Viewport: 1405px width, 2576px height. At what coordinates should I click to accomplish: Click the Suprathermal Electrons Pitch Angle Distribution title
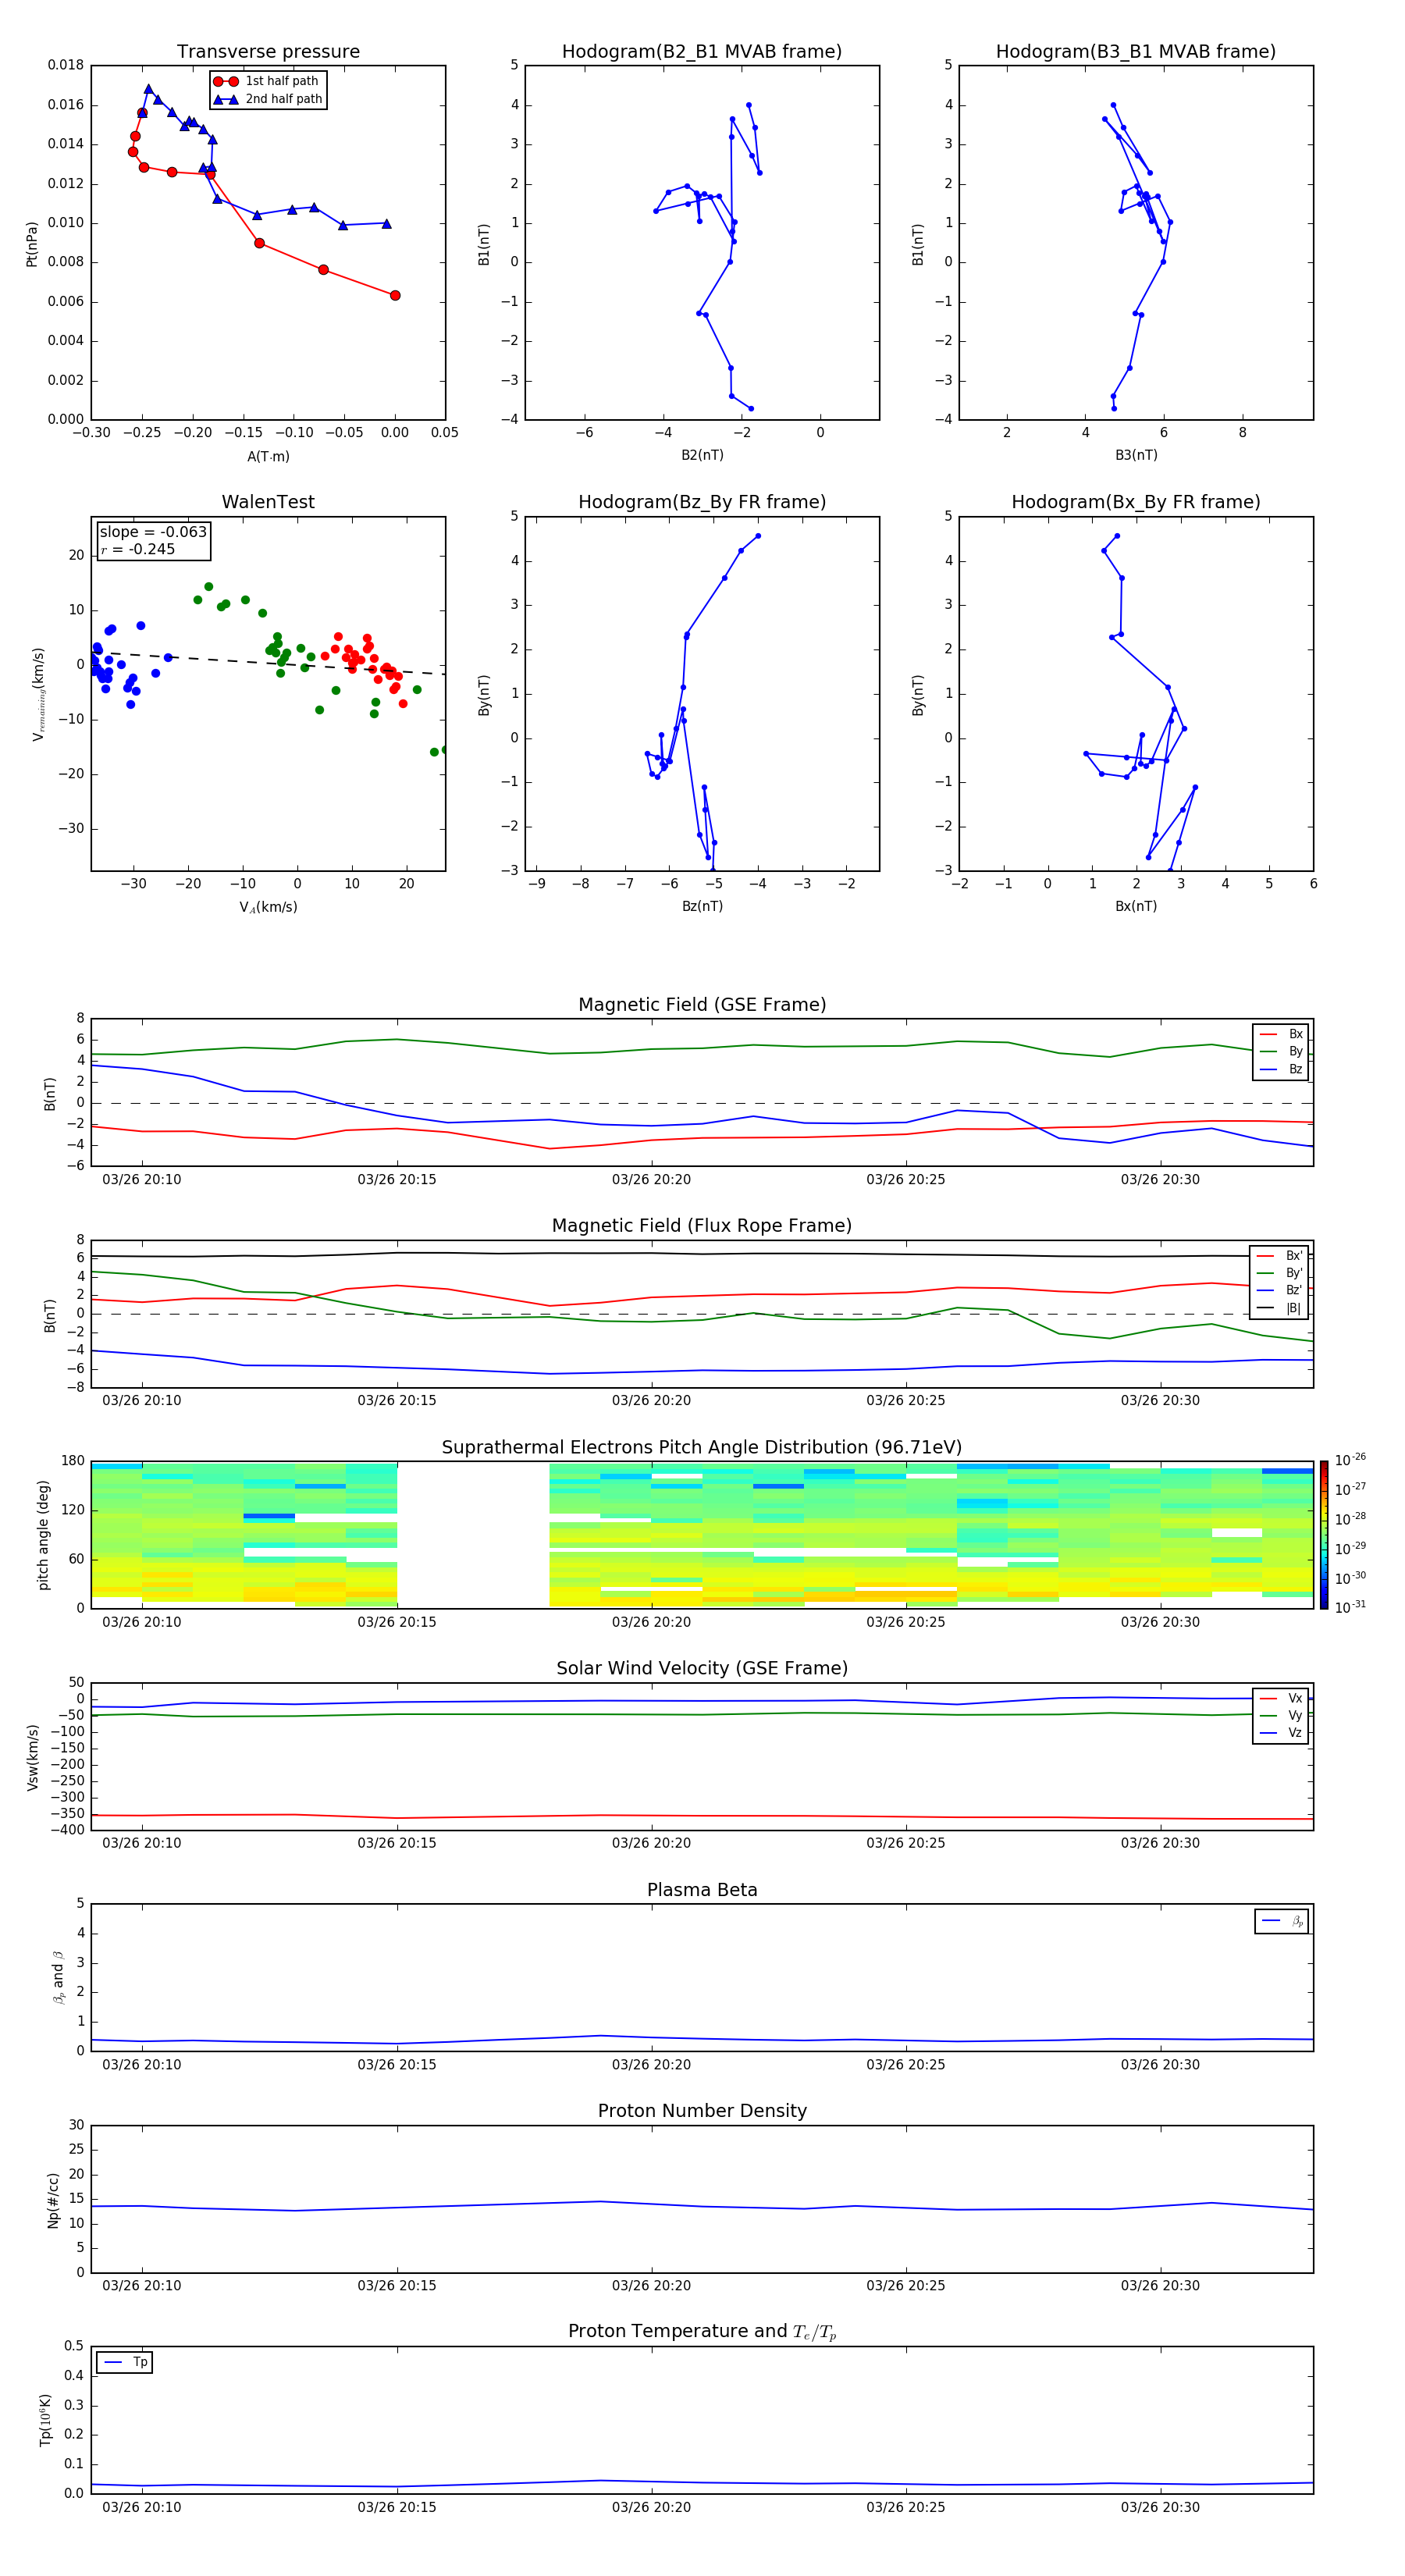coord(702,1448)
